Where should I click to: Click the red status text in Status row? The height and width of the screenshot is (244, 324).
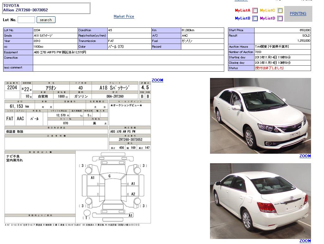coord(269,68)
